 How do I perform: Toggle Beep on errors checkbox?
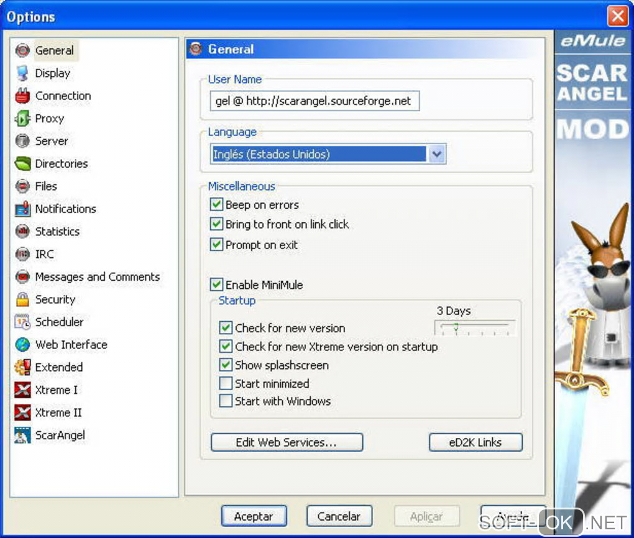(x=216, y=204)
